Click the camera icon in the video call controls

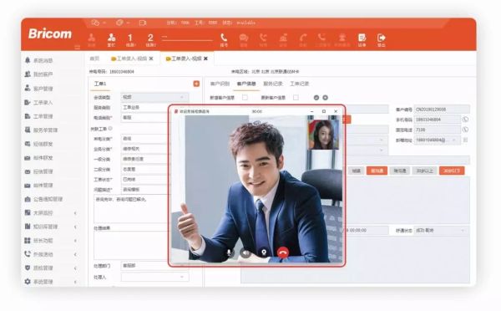click(264, 252)
